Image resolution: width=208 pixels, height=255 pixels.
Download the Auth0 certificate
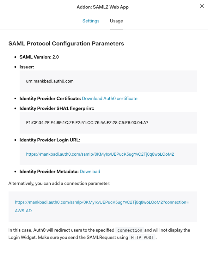pos(109,98)
